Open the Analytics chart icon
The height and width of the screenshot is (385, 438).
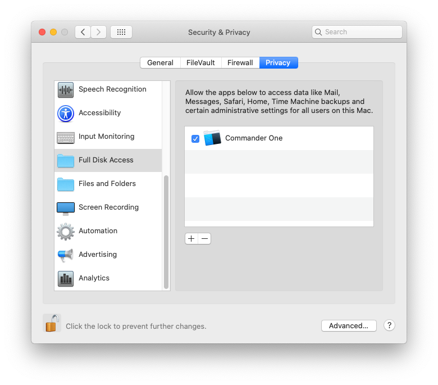tap(66, 279)
